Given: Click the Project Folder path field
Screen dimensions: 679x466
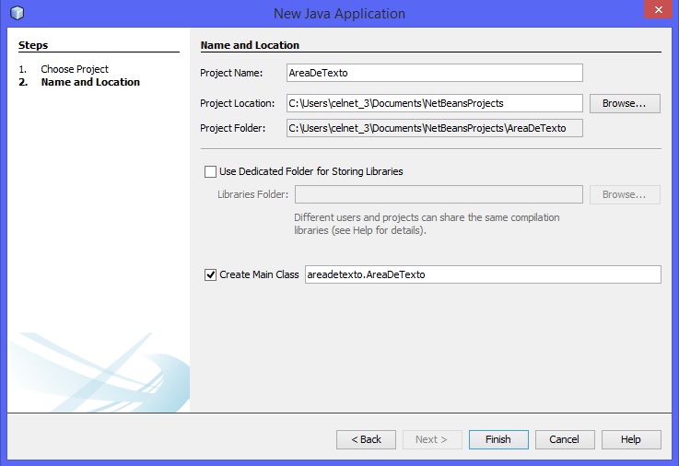Looking at the screenshot, I should pos(435,128).
